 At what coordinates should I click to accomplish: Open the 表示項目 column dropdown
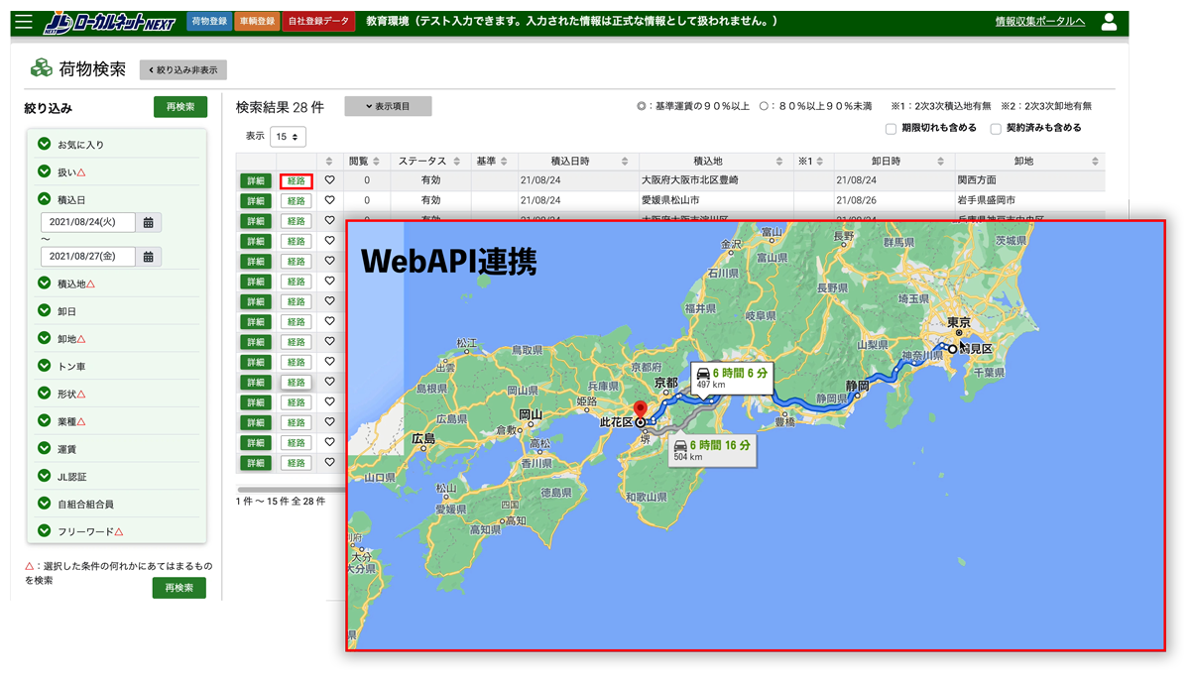tap(388, 106)
